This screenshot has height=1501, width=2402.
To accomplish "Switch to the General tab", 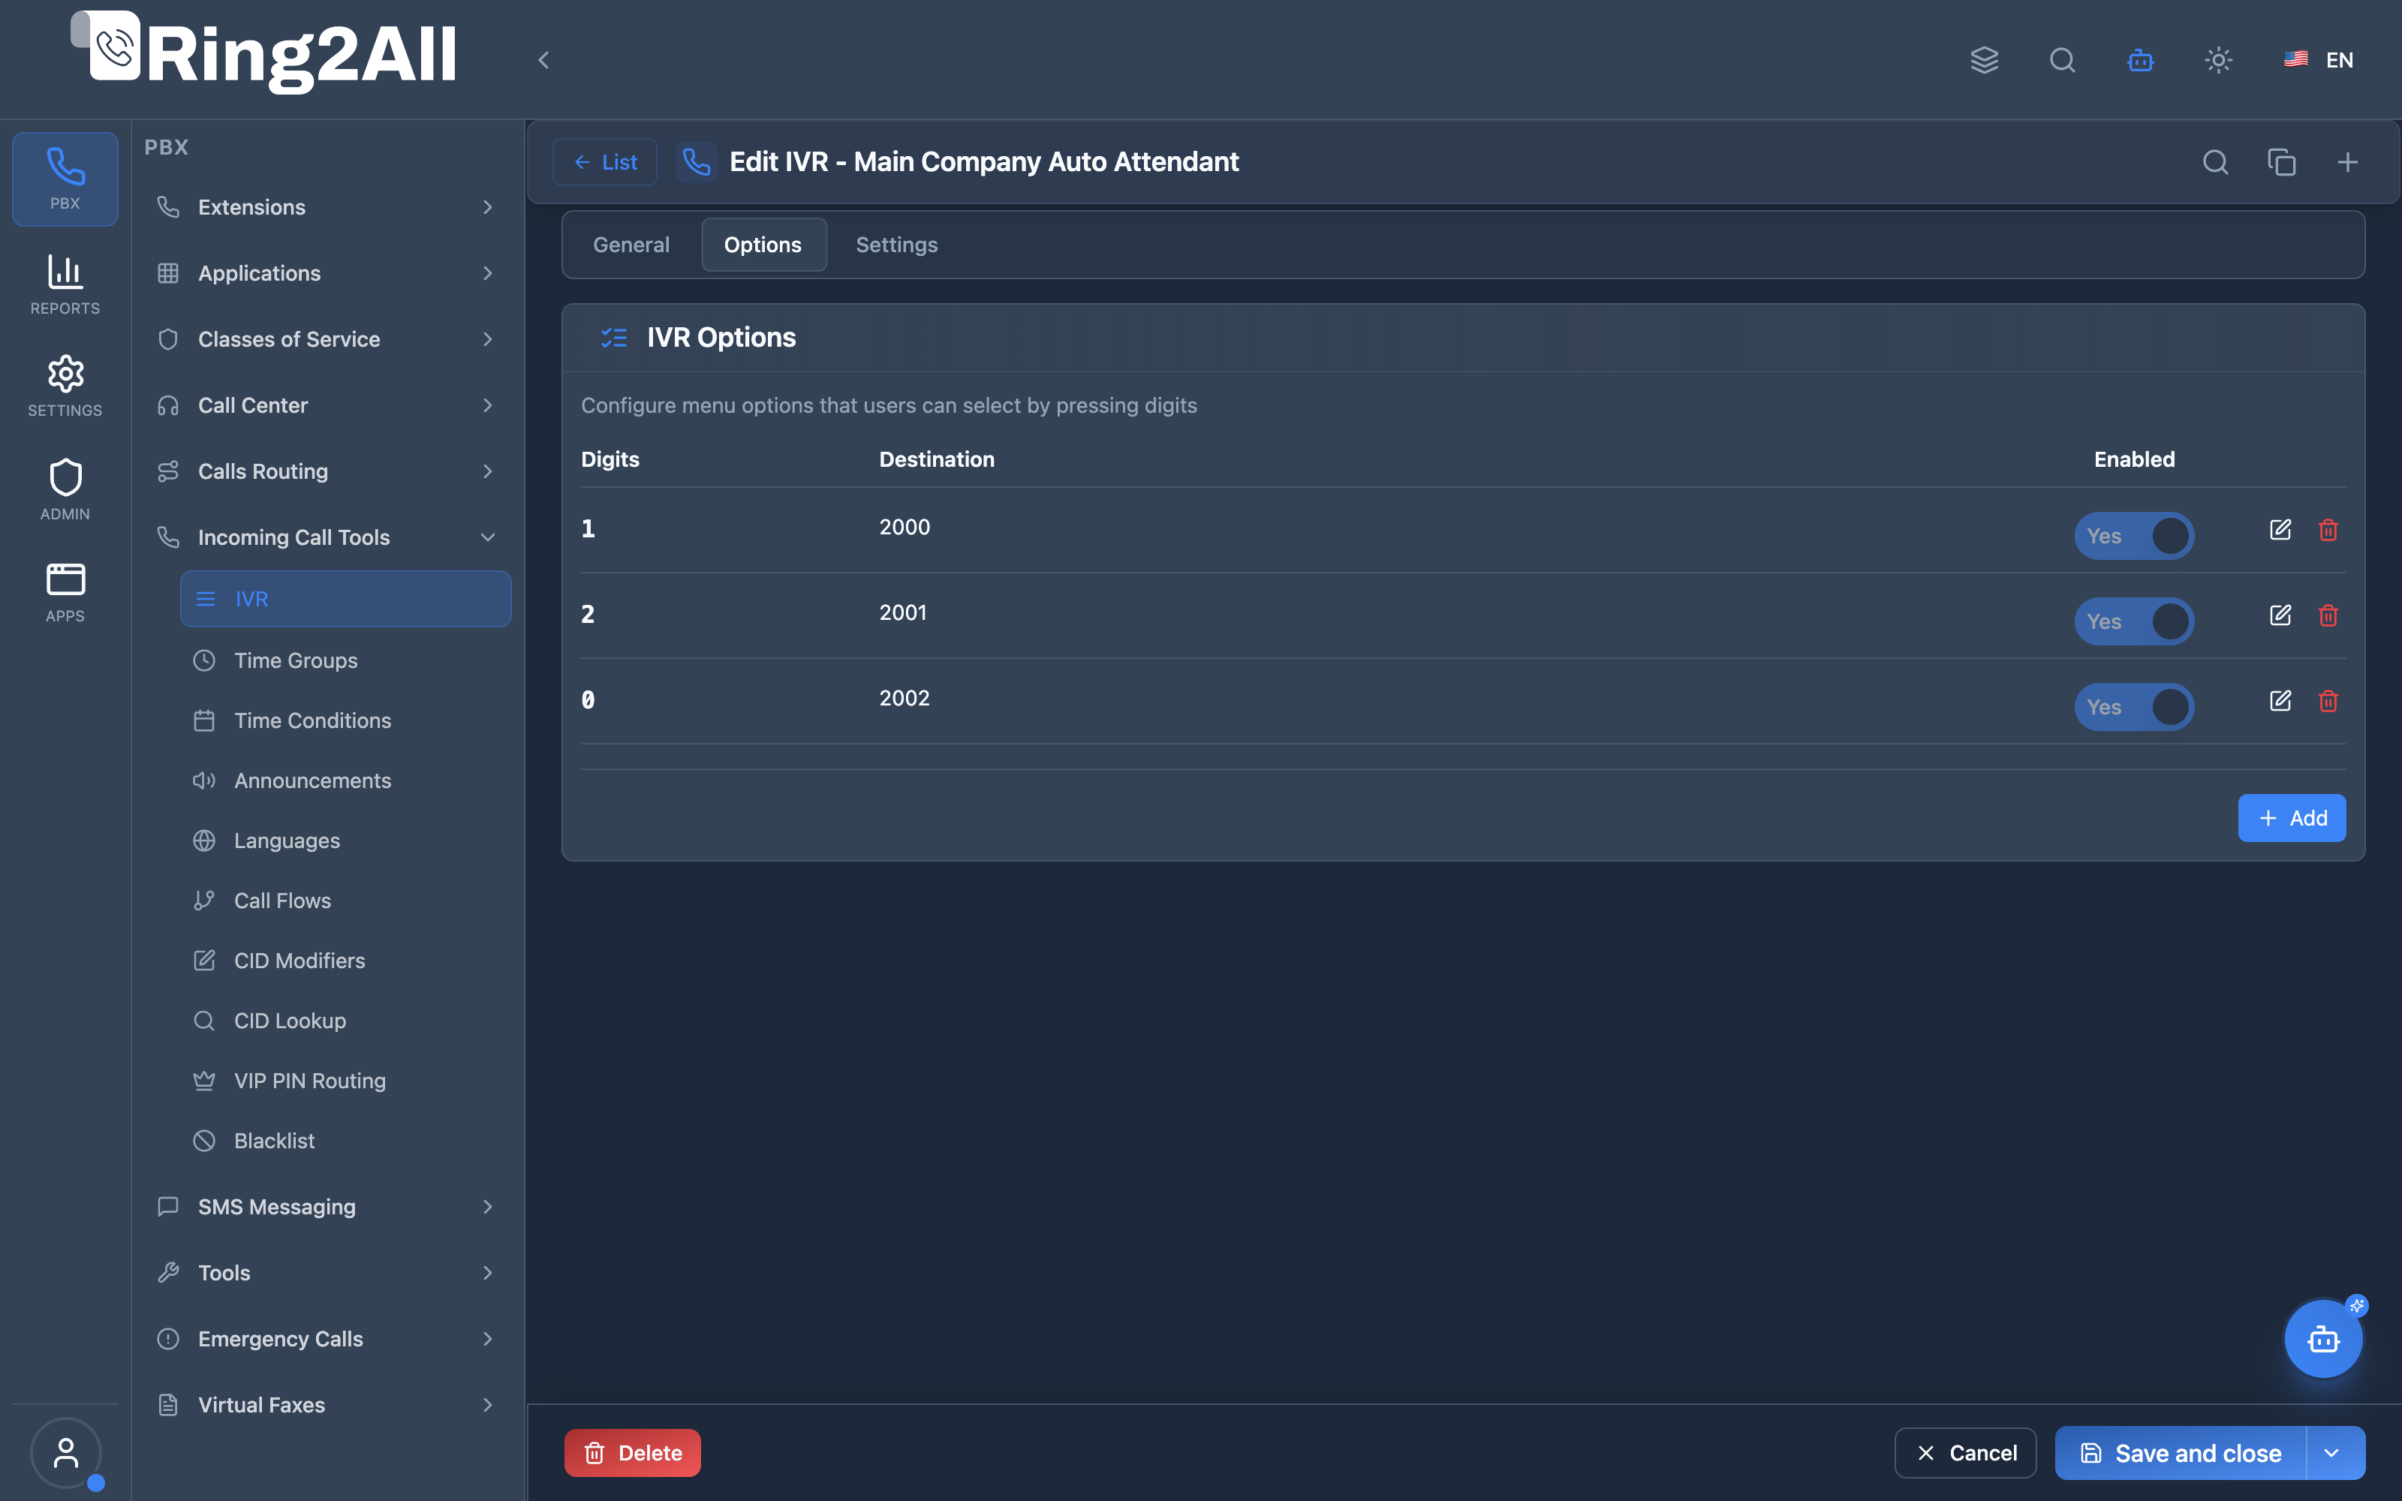I will pos(631,244).
